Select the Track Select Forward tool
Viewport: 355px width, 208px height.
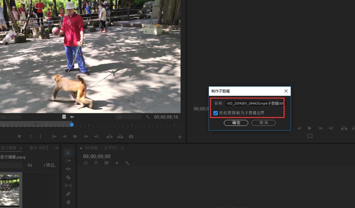[69, 161]
